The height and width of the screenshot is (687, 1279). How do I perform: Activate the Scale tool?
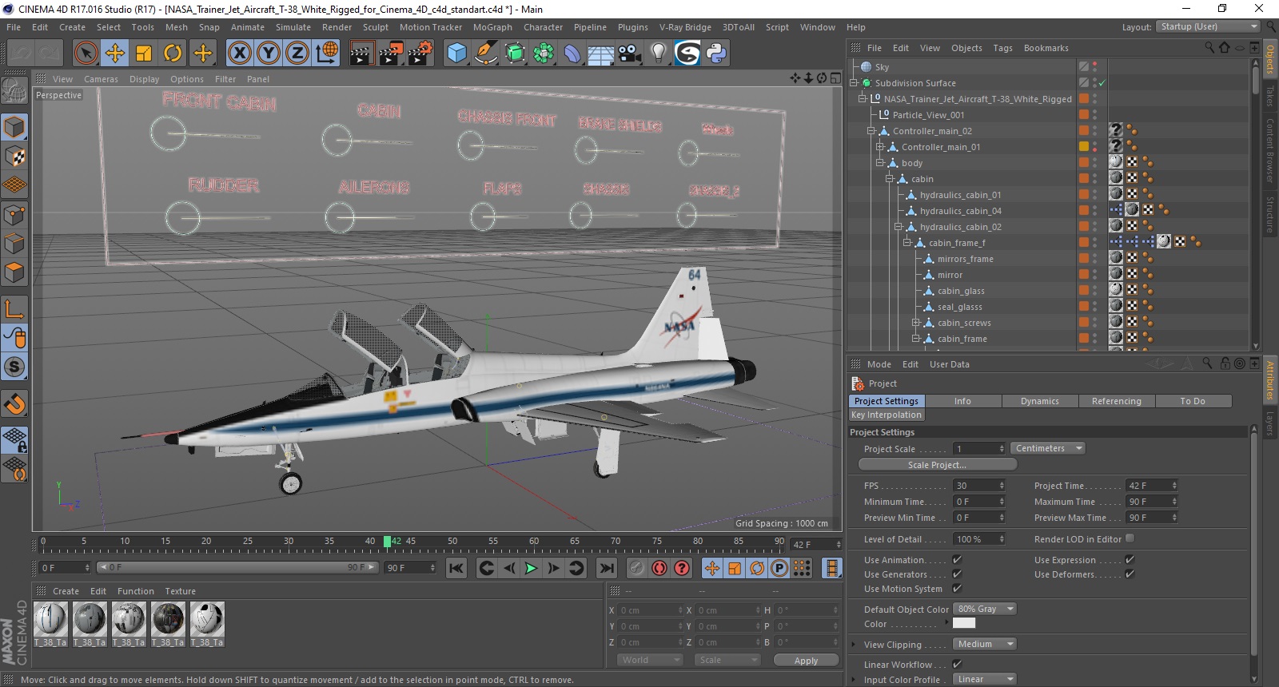[x=144, y=53]
